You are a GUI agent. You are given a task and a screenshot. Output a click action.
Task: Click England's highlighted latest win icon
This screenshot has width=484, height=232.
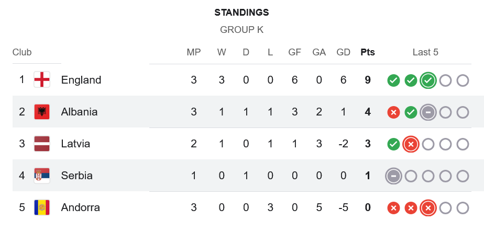[428, 80]
